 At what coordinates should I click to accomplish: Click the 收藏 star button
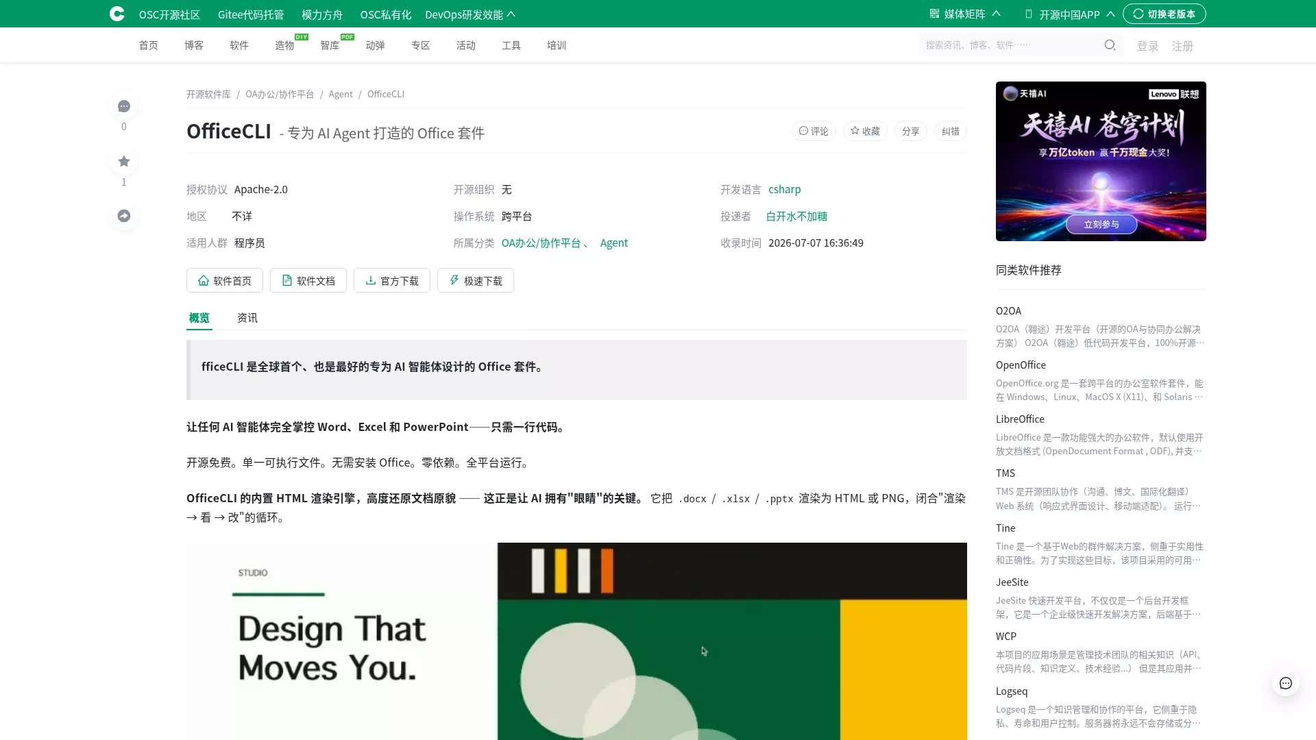[x=865, y=131]
